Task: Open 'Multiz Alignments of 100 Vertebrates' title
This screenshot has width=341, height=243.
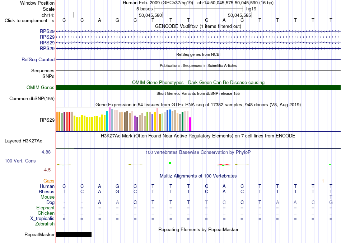Action: click(198, 176)
